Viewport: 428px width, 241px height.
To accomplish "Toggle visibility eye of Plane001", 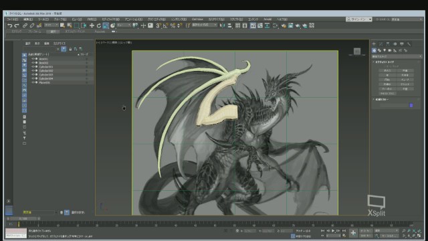I will pos(33,82).
